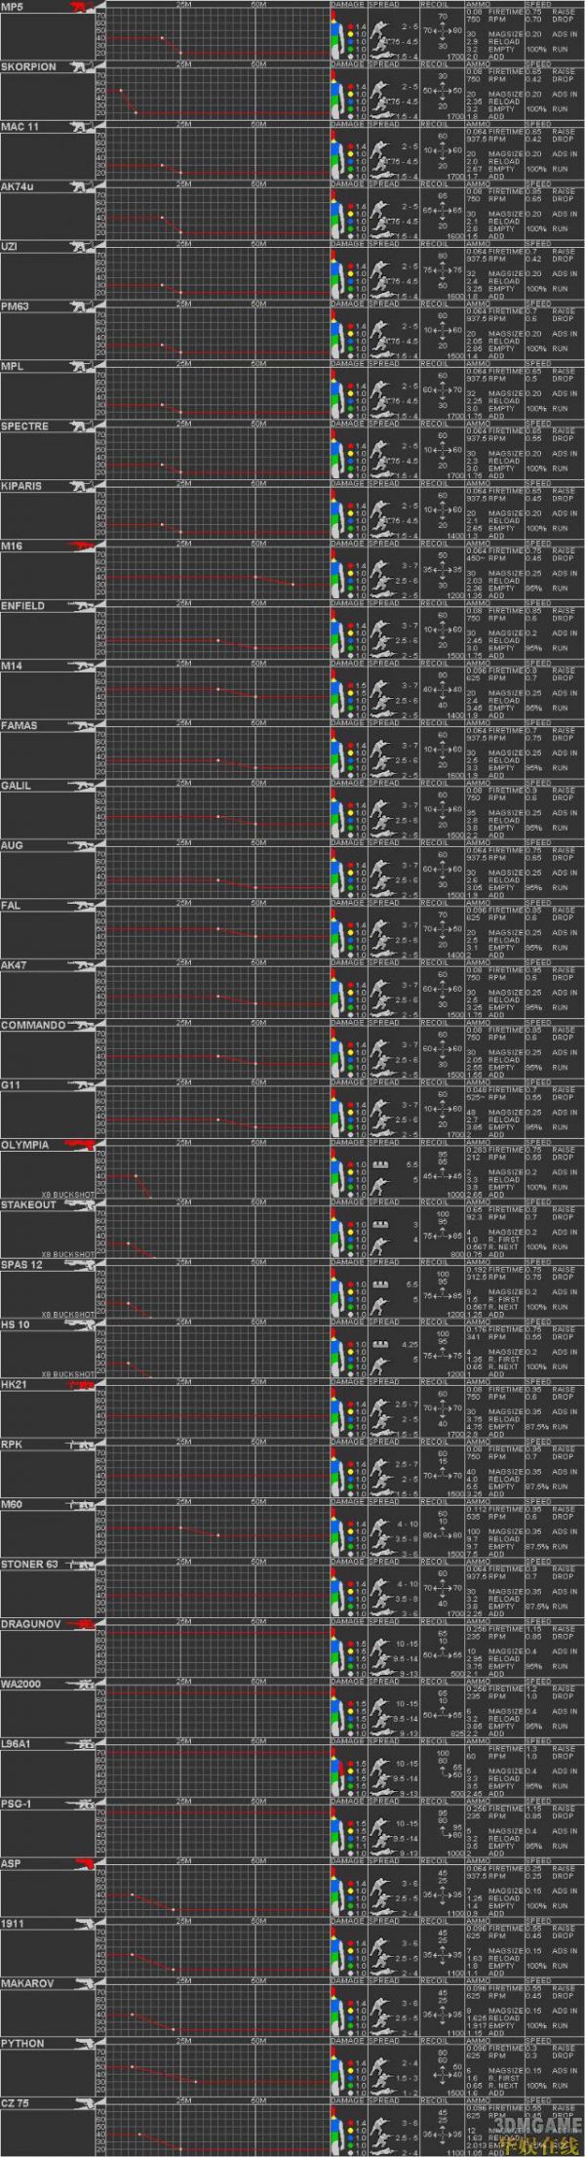The height and width of the screenshot is (2157, 585).
Task: Click the PM63 gun silhouette icon
Action: pos(83,306)
